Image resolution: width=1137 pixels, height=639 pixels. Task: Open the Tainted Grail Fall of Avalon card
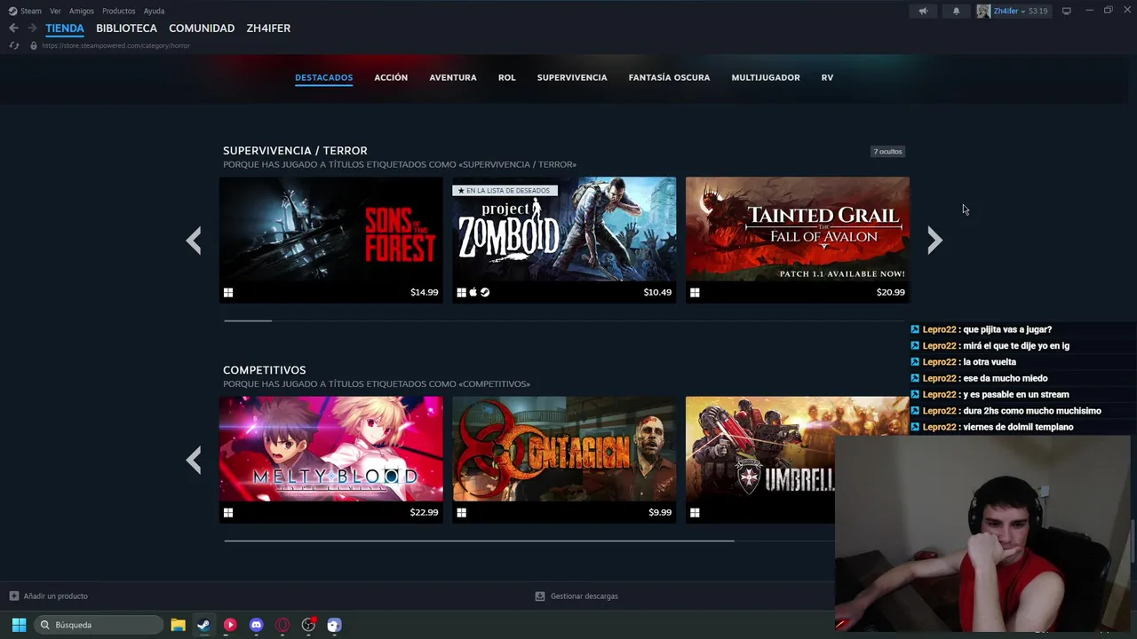coord(797,240)
